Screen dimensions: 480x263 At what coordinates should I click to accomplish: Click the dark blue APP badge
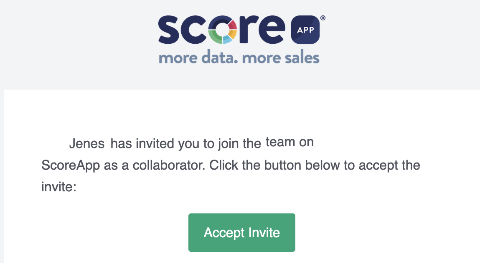(305, 30)
